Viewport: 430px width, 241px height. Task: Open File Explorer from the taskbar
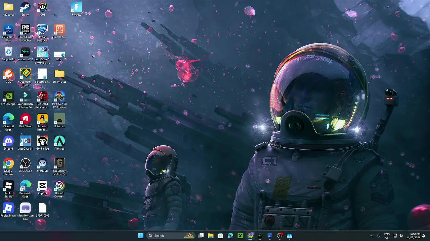tap(211, 236)
